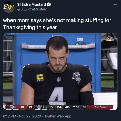The height and width of the screenshot is (121, 121).
Task: Click the verified badge next to SI Extra Mustard
Action: [49, 4]
